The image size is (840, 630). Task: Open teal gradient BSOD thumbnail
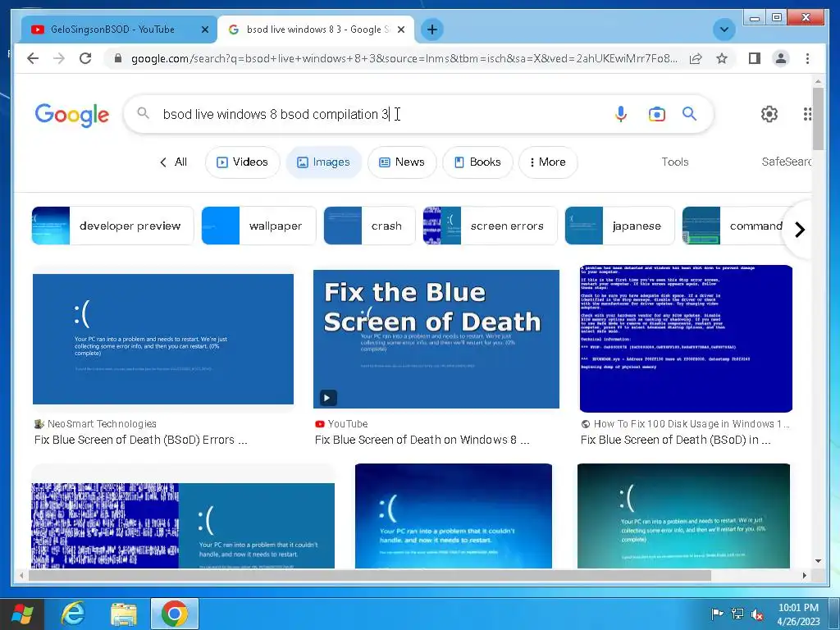tap(683, 516)
